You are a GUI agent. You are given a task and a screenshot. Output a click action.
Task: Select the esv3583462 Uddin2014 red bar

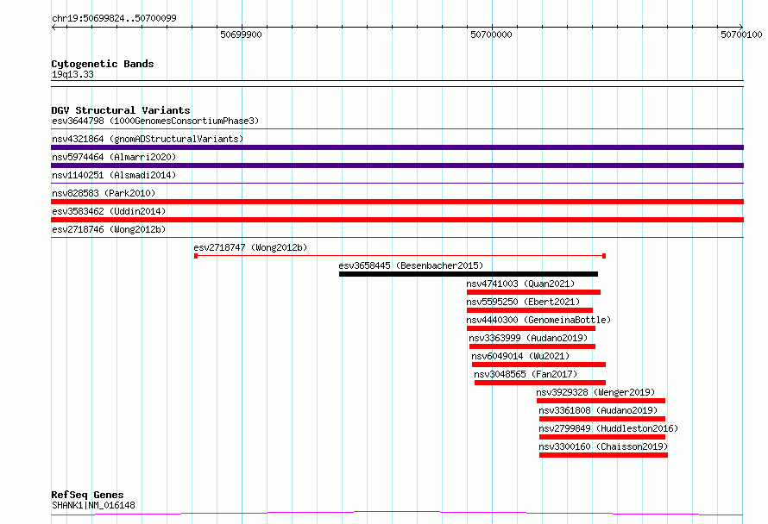pyautogui.click(x=397, y=220)
